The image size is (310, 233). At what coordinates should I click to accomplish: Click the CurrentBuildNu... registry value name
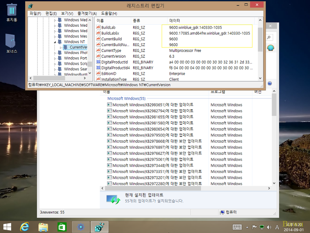click(115, 45)
